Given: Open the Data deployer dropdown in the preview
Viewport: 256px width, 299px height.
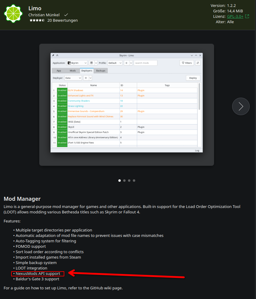Looking at the screenshot, I should pyautogui.click(x=73, y=78).
